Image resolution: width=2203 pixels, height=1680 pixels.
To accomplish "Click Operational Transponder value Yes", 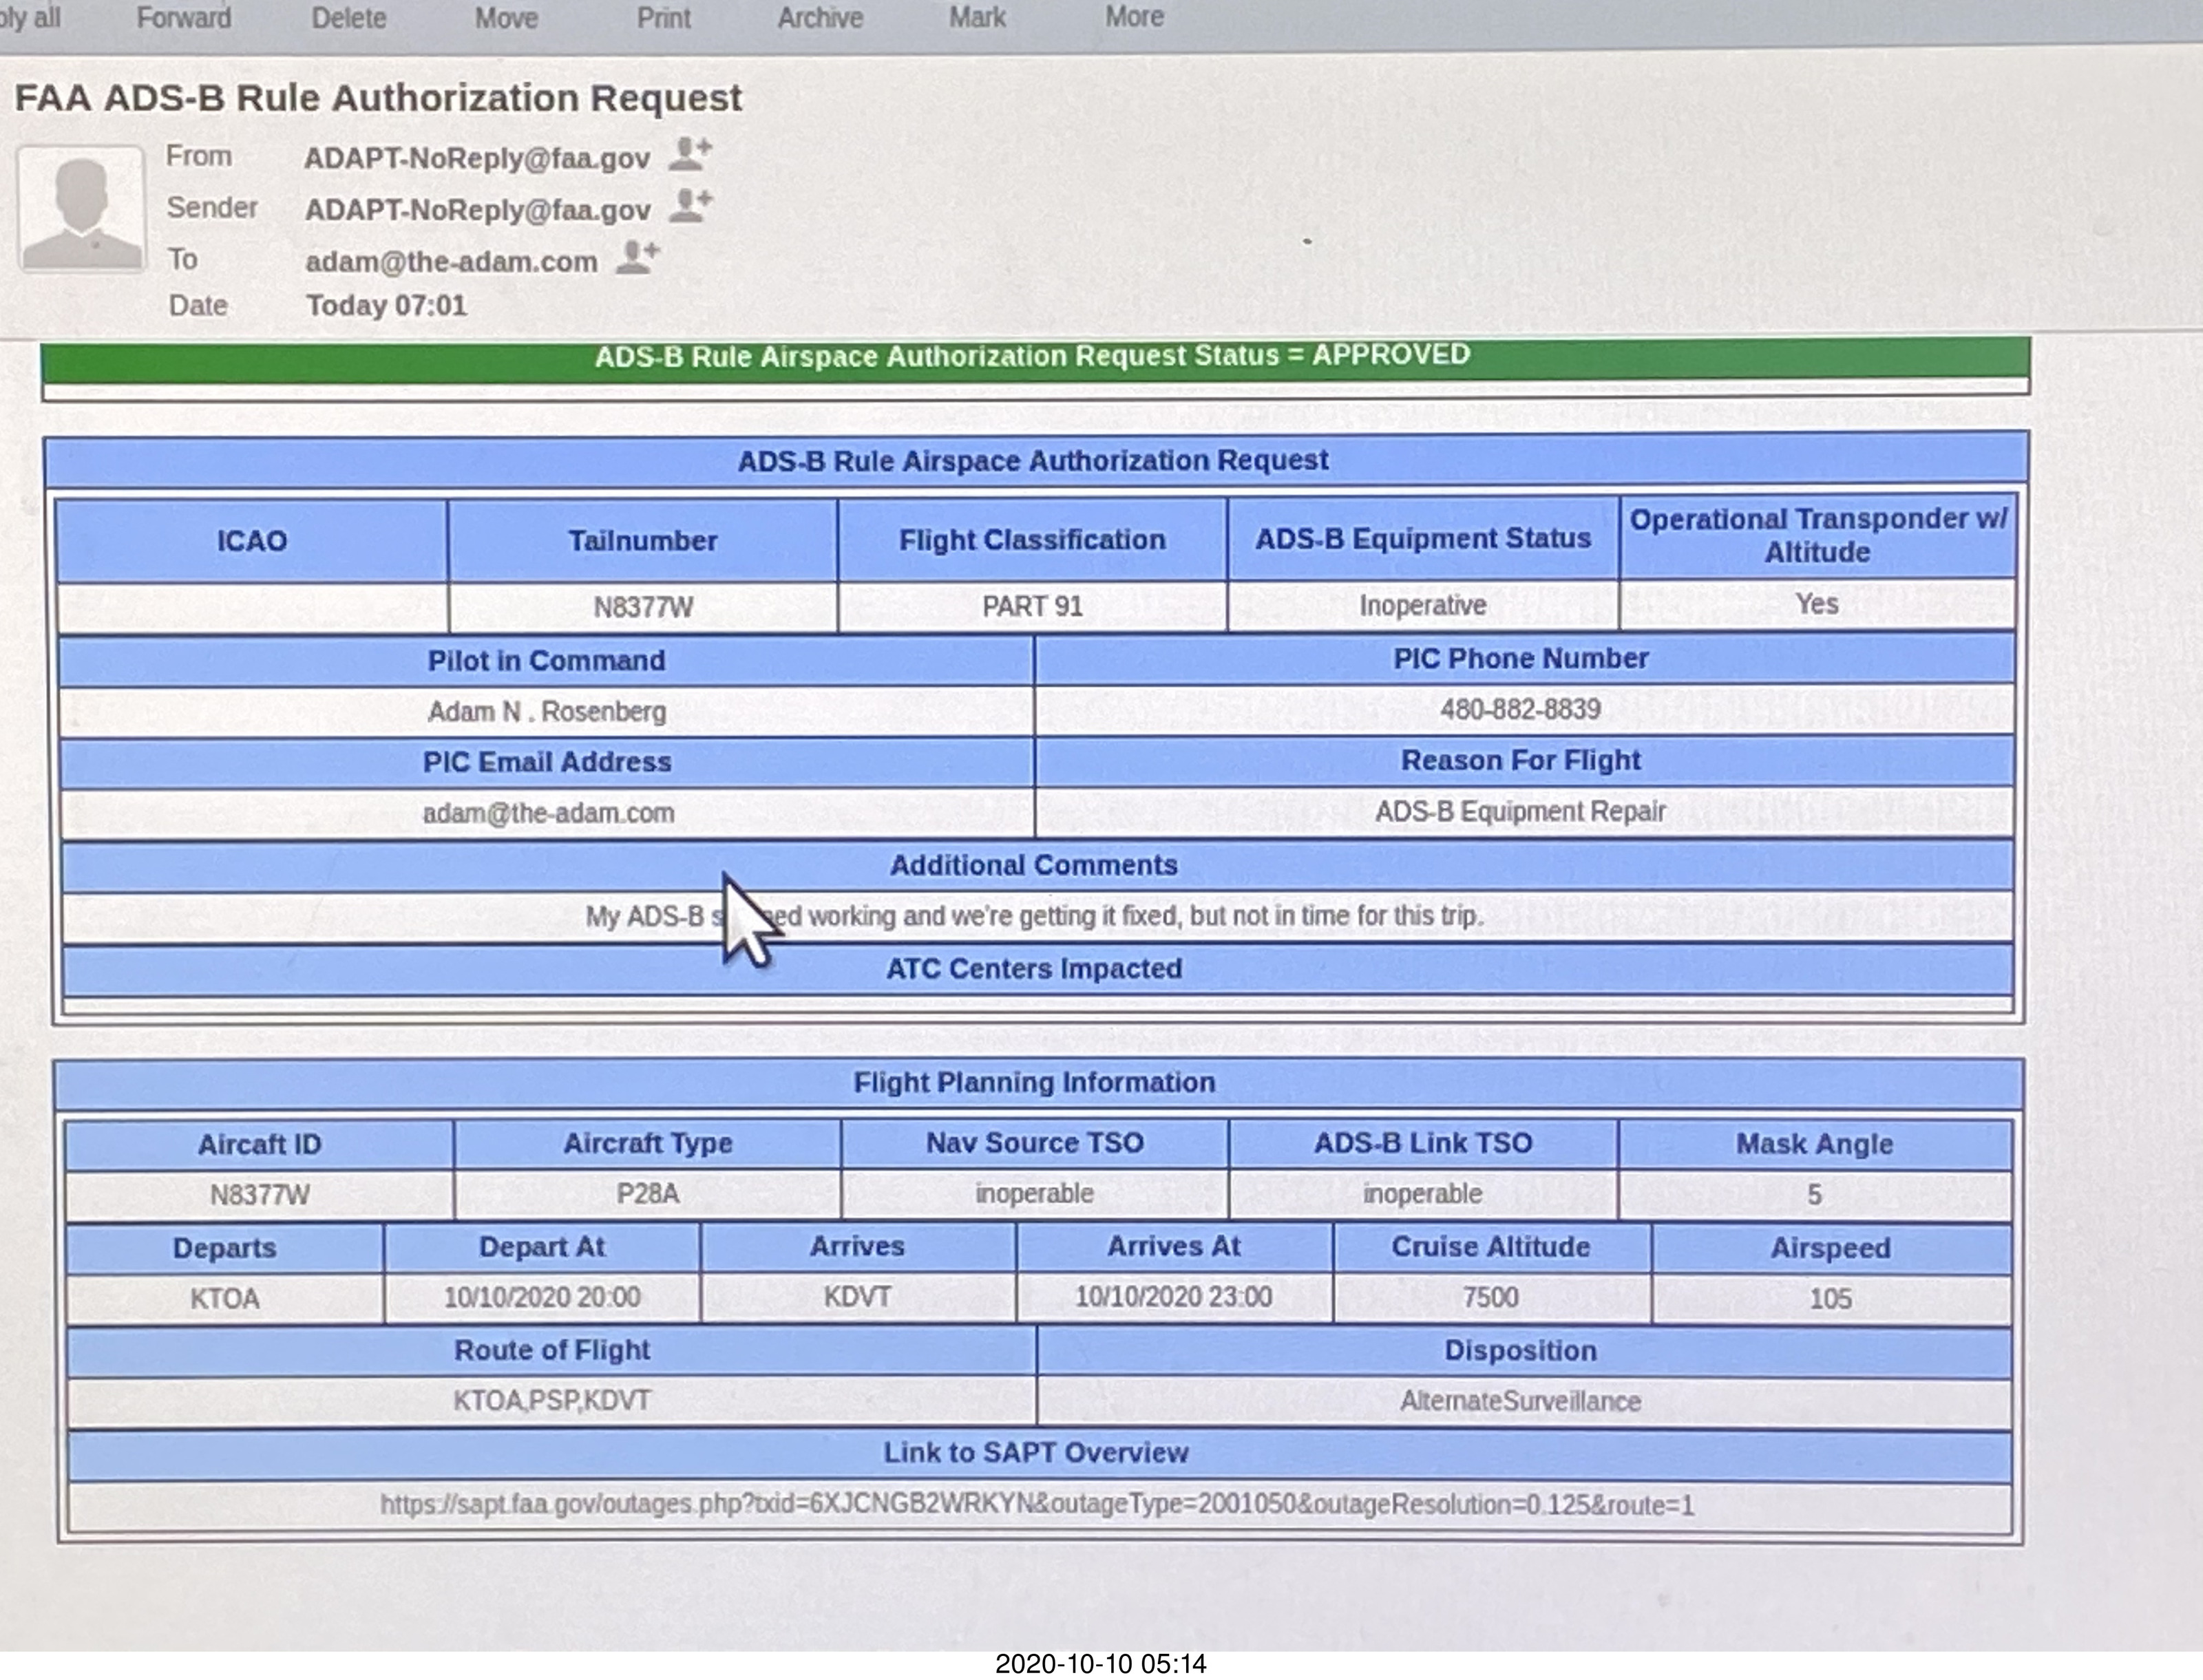I will [x=1816, y=604].
